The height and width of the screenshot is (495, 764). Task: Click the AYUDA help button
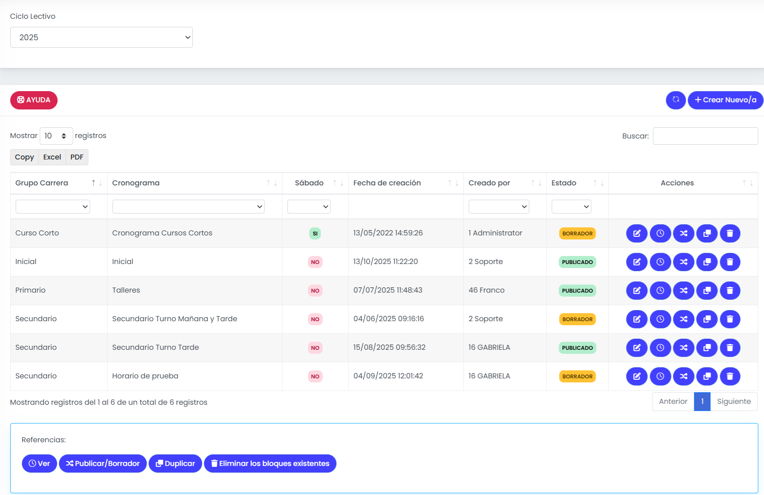pos(34,100)
